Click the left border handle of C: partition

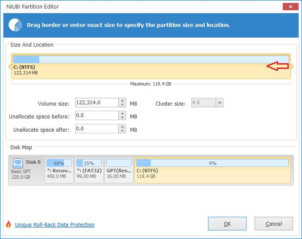11,67
